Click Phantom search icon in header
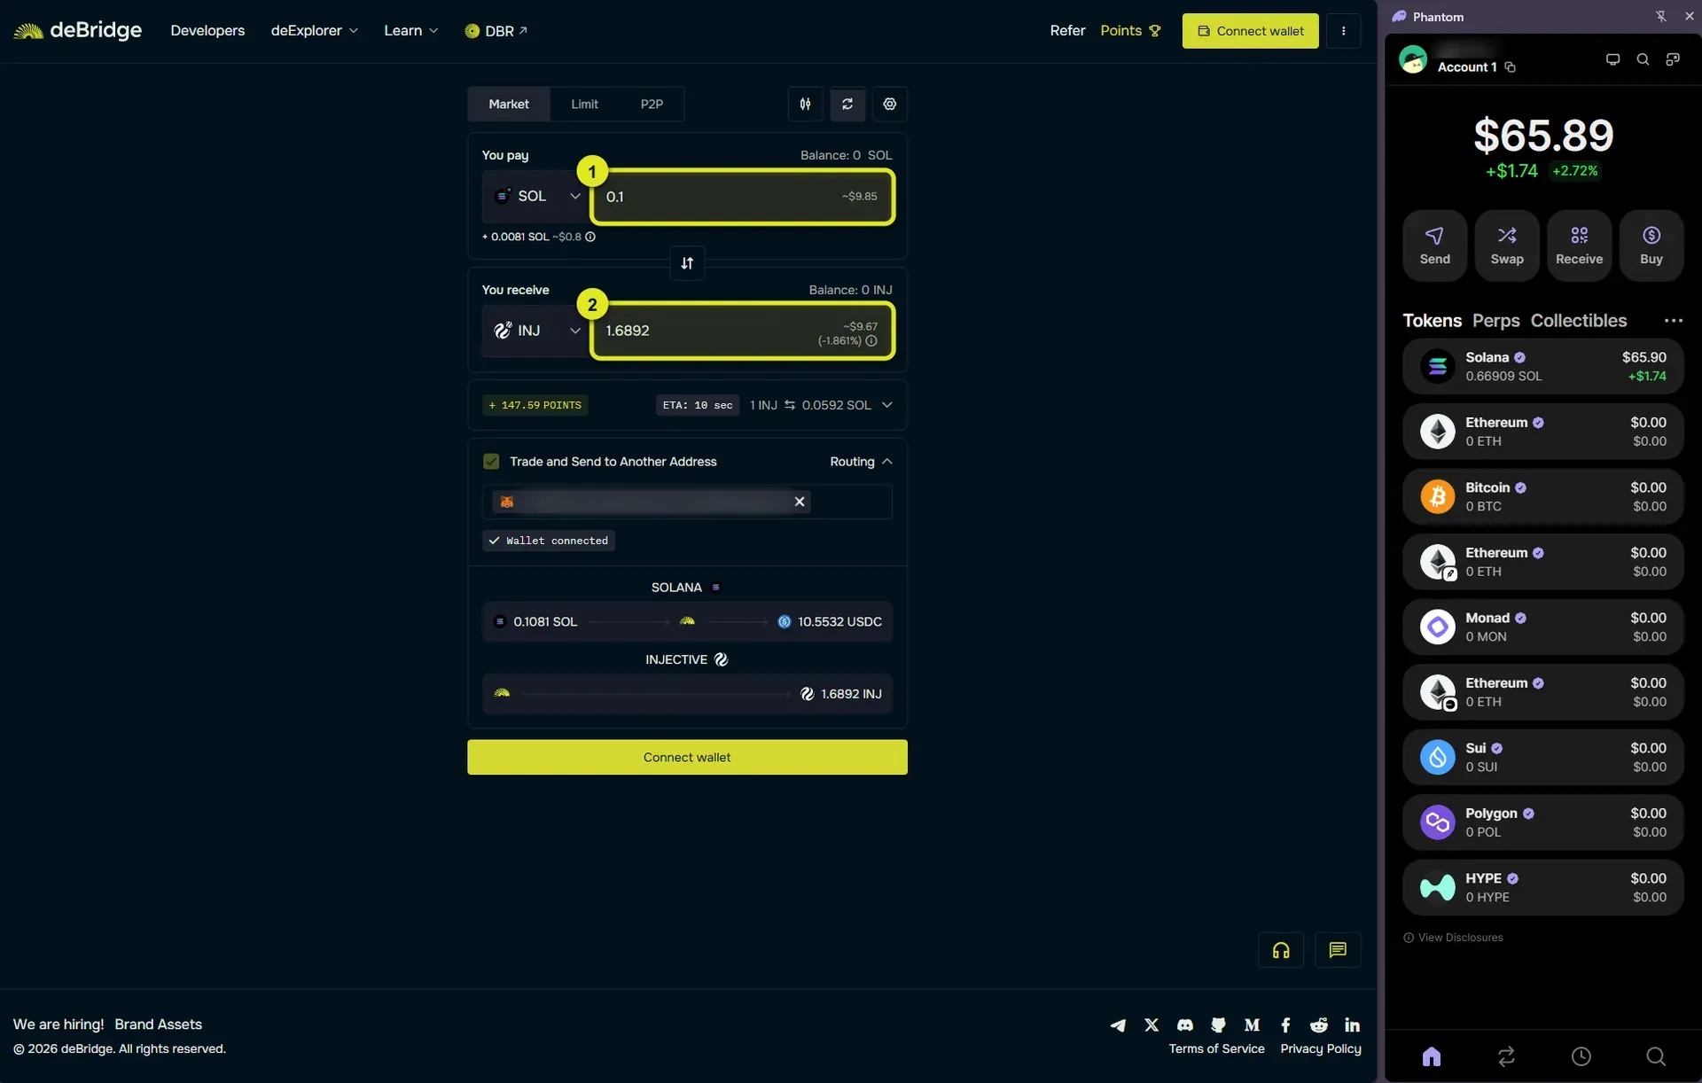 [1643, 59]
